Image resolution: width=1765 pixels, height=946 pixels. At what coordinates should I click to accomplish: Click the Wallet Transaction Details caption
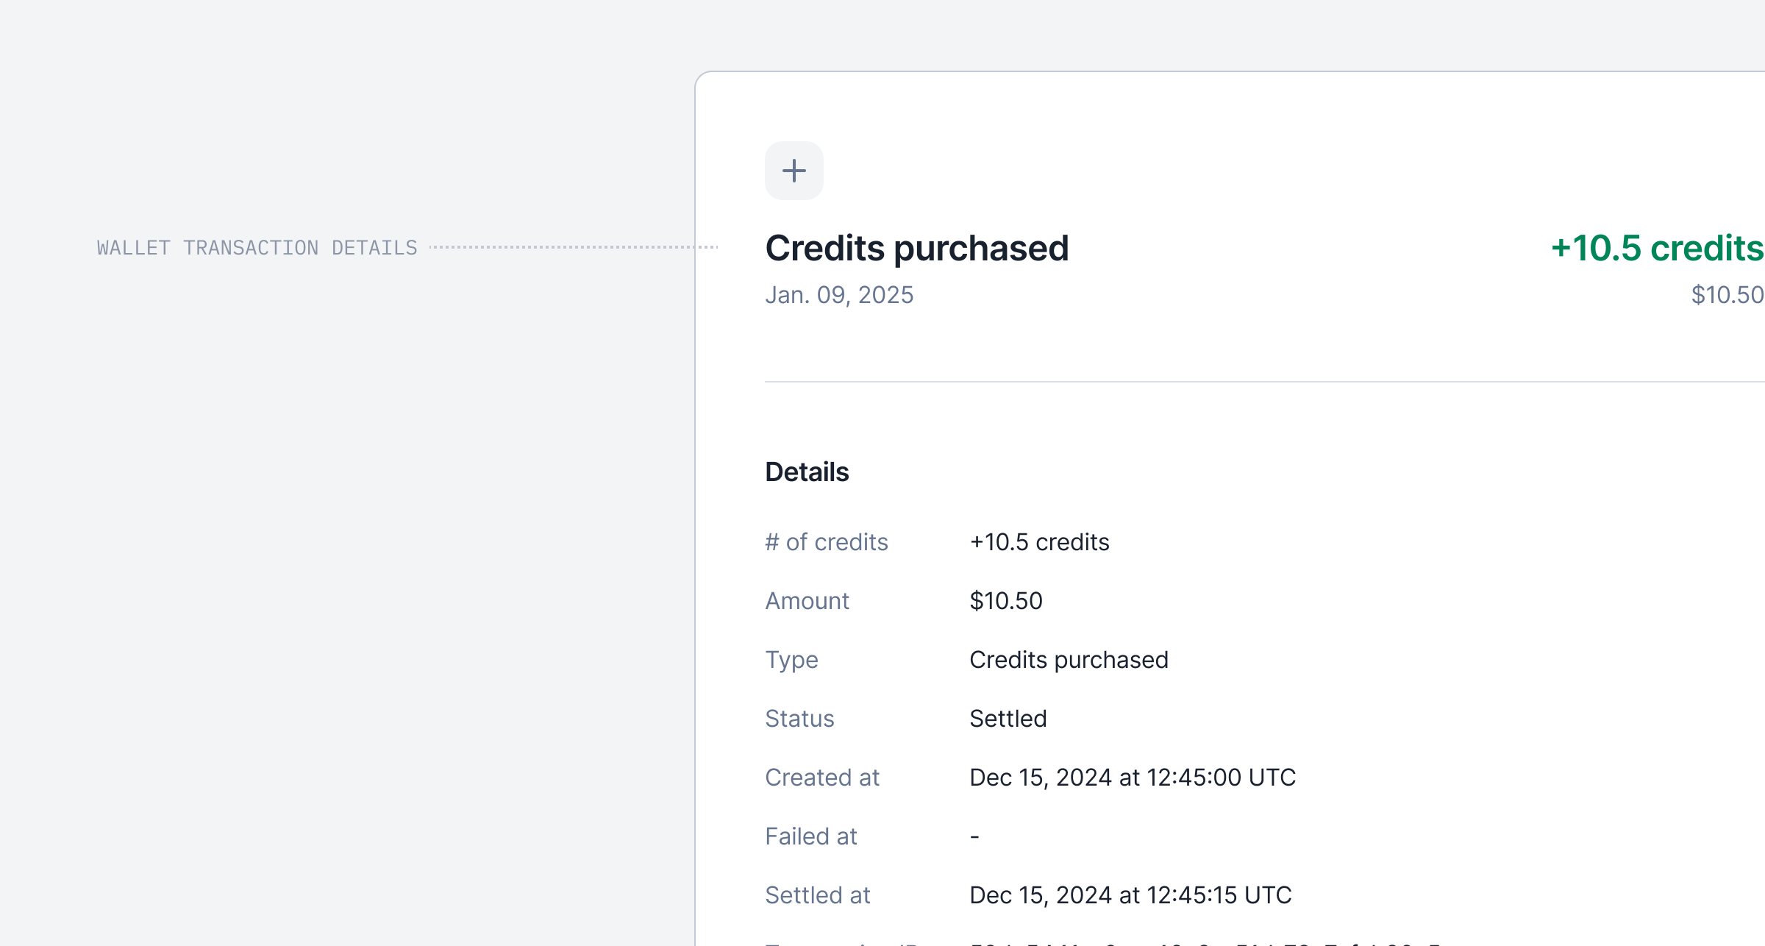point(257,248)
